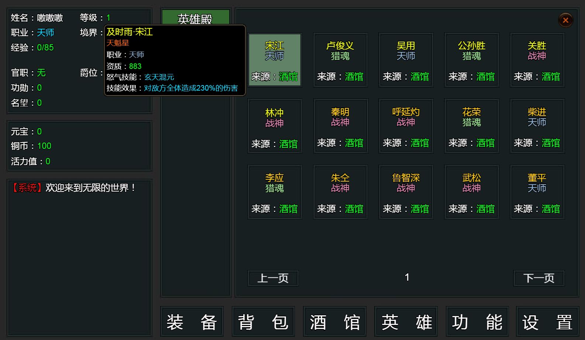Viewport: 585px width, 340px height.
Task: Click 怒气技能：玄天混元 in tooltip
Action: tap(140, 77)
